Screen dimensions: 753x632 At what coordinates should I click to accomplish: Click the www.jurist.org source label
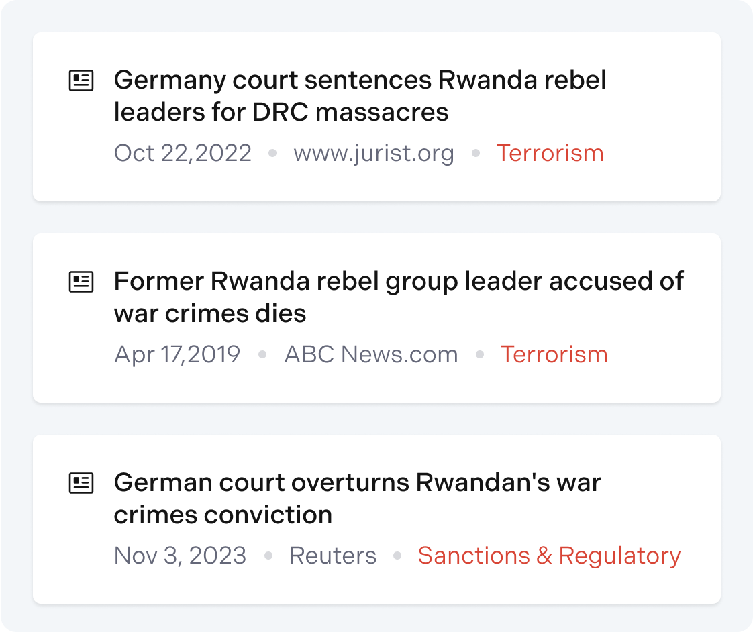click(374, 153)
